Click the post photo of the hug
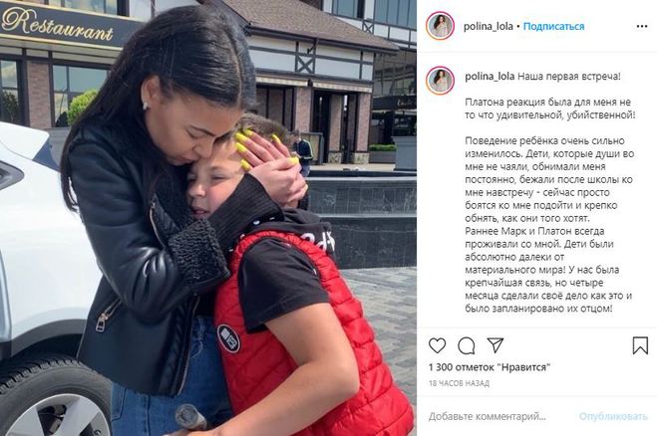The image size is (657, 436). 208,218
